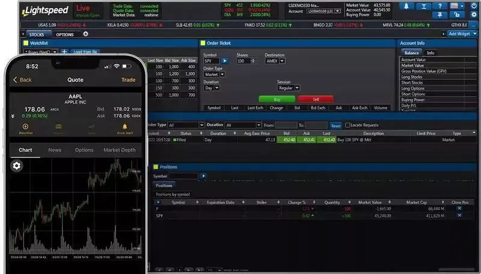This screenshot has width=481, height=274.
Task: Click the Positions sub-tab button
Action: tap(164, 186)
